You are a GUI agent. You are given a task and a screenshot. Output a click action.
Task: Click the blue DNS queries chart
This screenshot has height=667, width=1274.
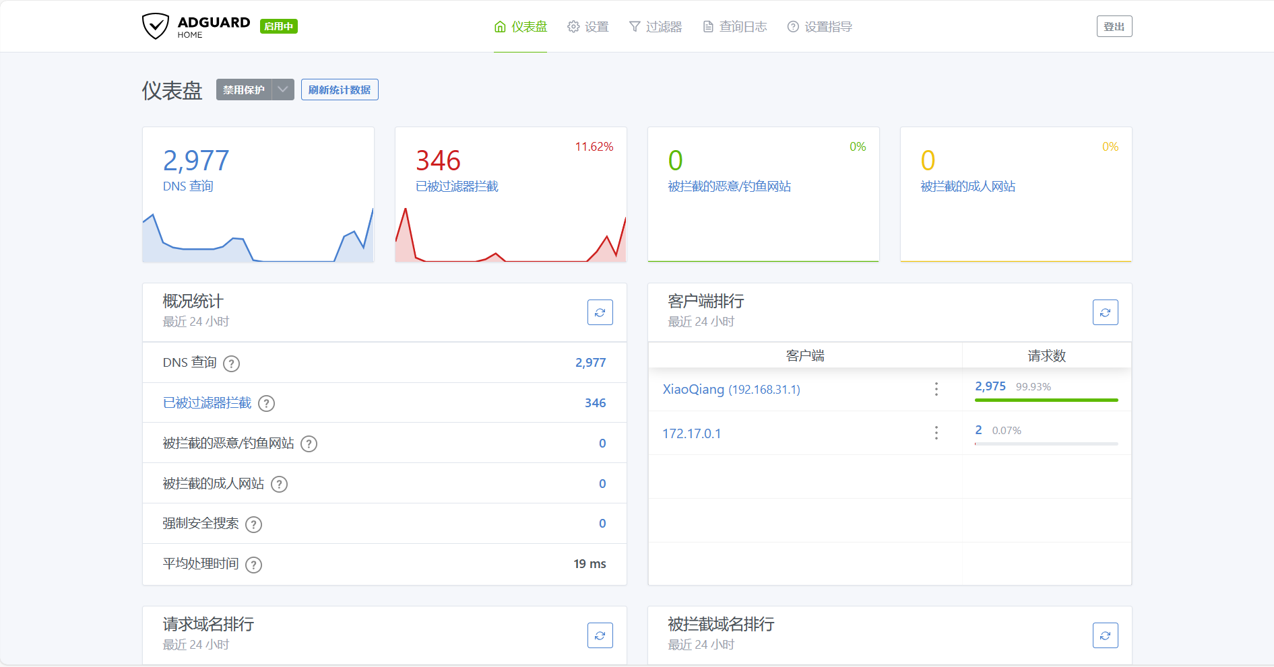[x=258, y=235]
